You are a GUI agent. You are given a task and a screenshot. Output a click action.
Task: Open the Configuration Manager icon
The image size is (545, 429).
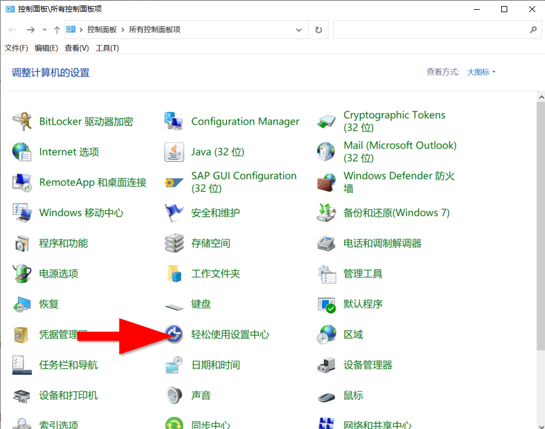(x=174, y=121)
